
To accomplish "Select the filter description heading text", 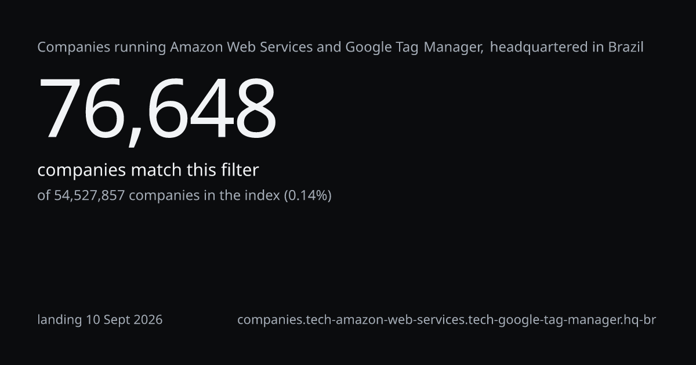I will point(340,48).
